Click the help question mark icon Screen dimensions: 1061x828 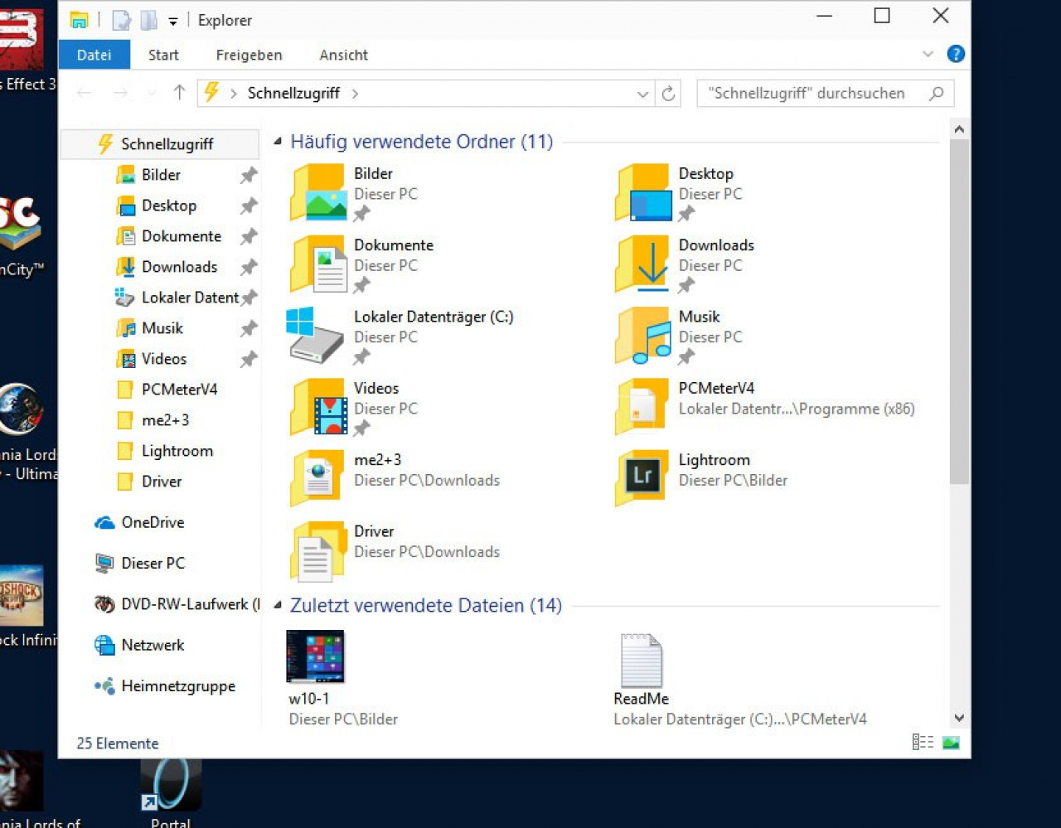tap(956, 54)
